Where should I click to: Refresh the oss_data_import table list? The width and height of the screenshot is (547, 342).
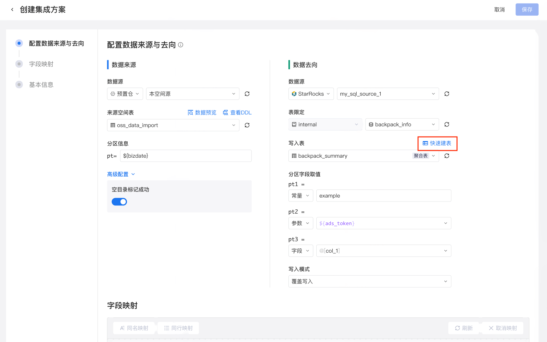247,125
